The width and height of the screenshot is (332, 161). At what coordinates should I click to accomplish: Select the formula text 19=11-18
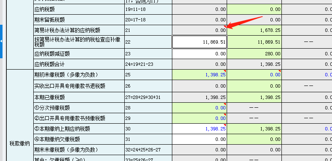click(135, 10)
